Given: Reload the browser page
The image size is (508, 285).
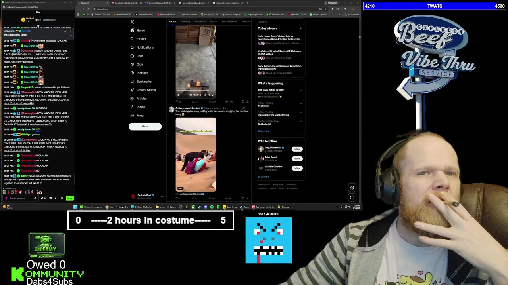Looking at the screenshot, I should (88, 9).
